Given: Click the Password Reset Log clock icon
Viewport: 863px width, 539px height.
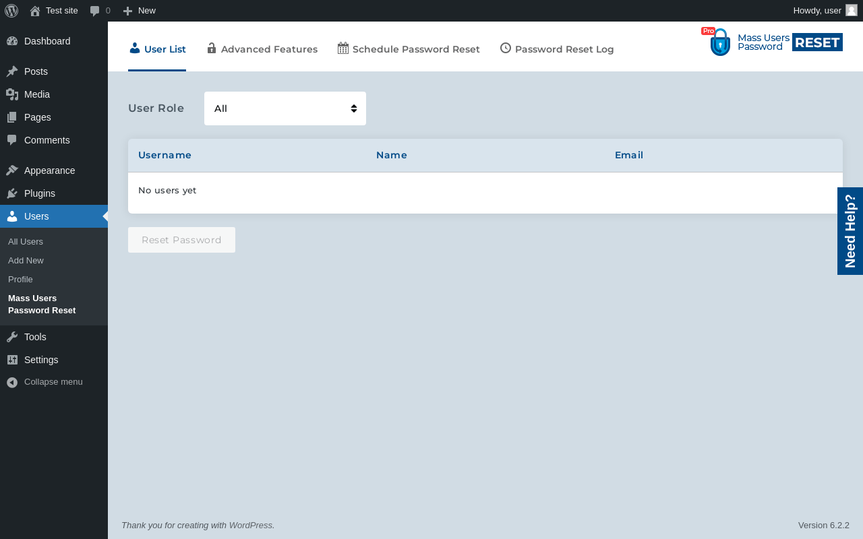Looking at the screenshot, I should click(506, 48).
